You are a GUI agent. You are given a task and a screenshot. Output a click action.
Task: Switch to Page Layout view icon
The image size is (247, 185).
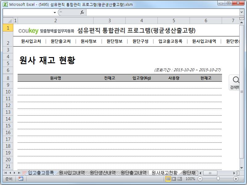[174, 179]
